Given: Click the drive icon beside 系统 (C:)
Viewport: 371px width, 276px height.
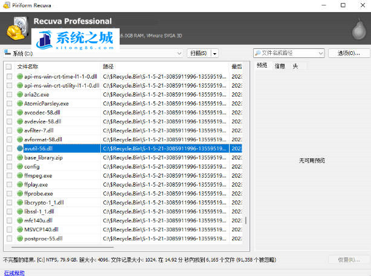Looking at the screenshot, I should click(8, 53).
